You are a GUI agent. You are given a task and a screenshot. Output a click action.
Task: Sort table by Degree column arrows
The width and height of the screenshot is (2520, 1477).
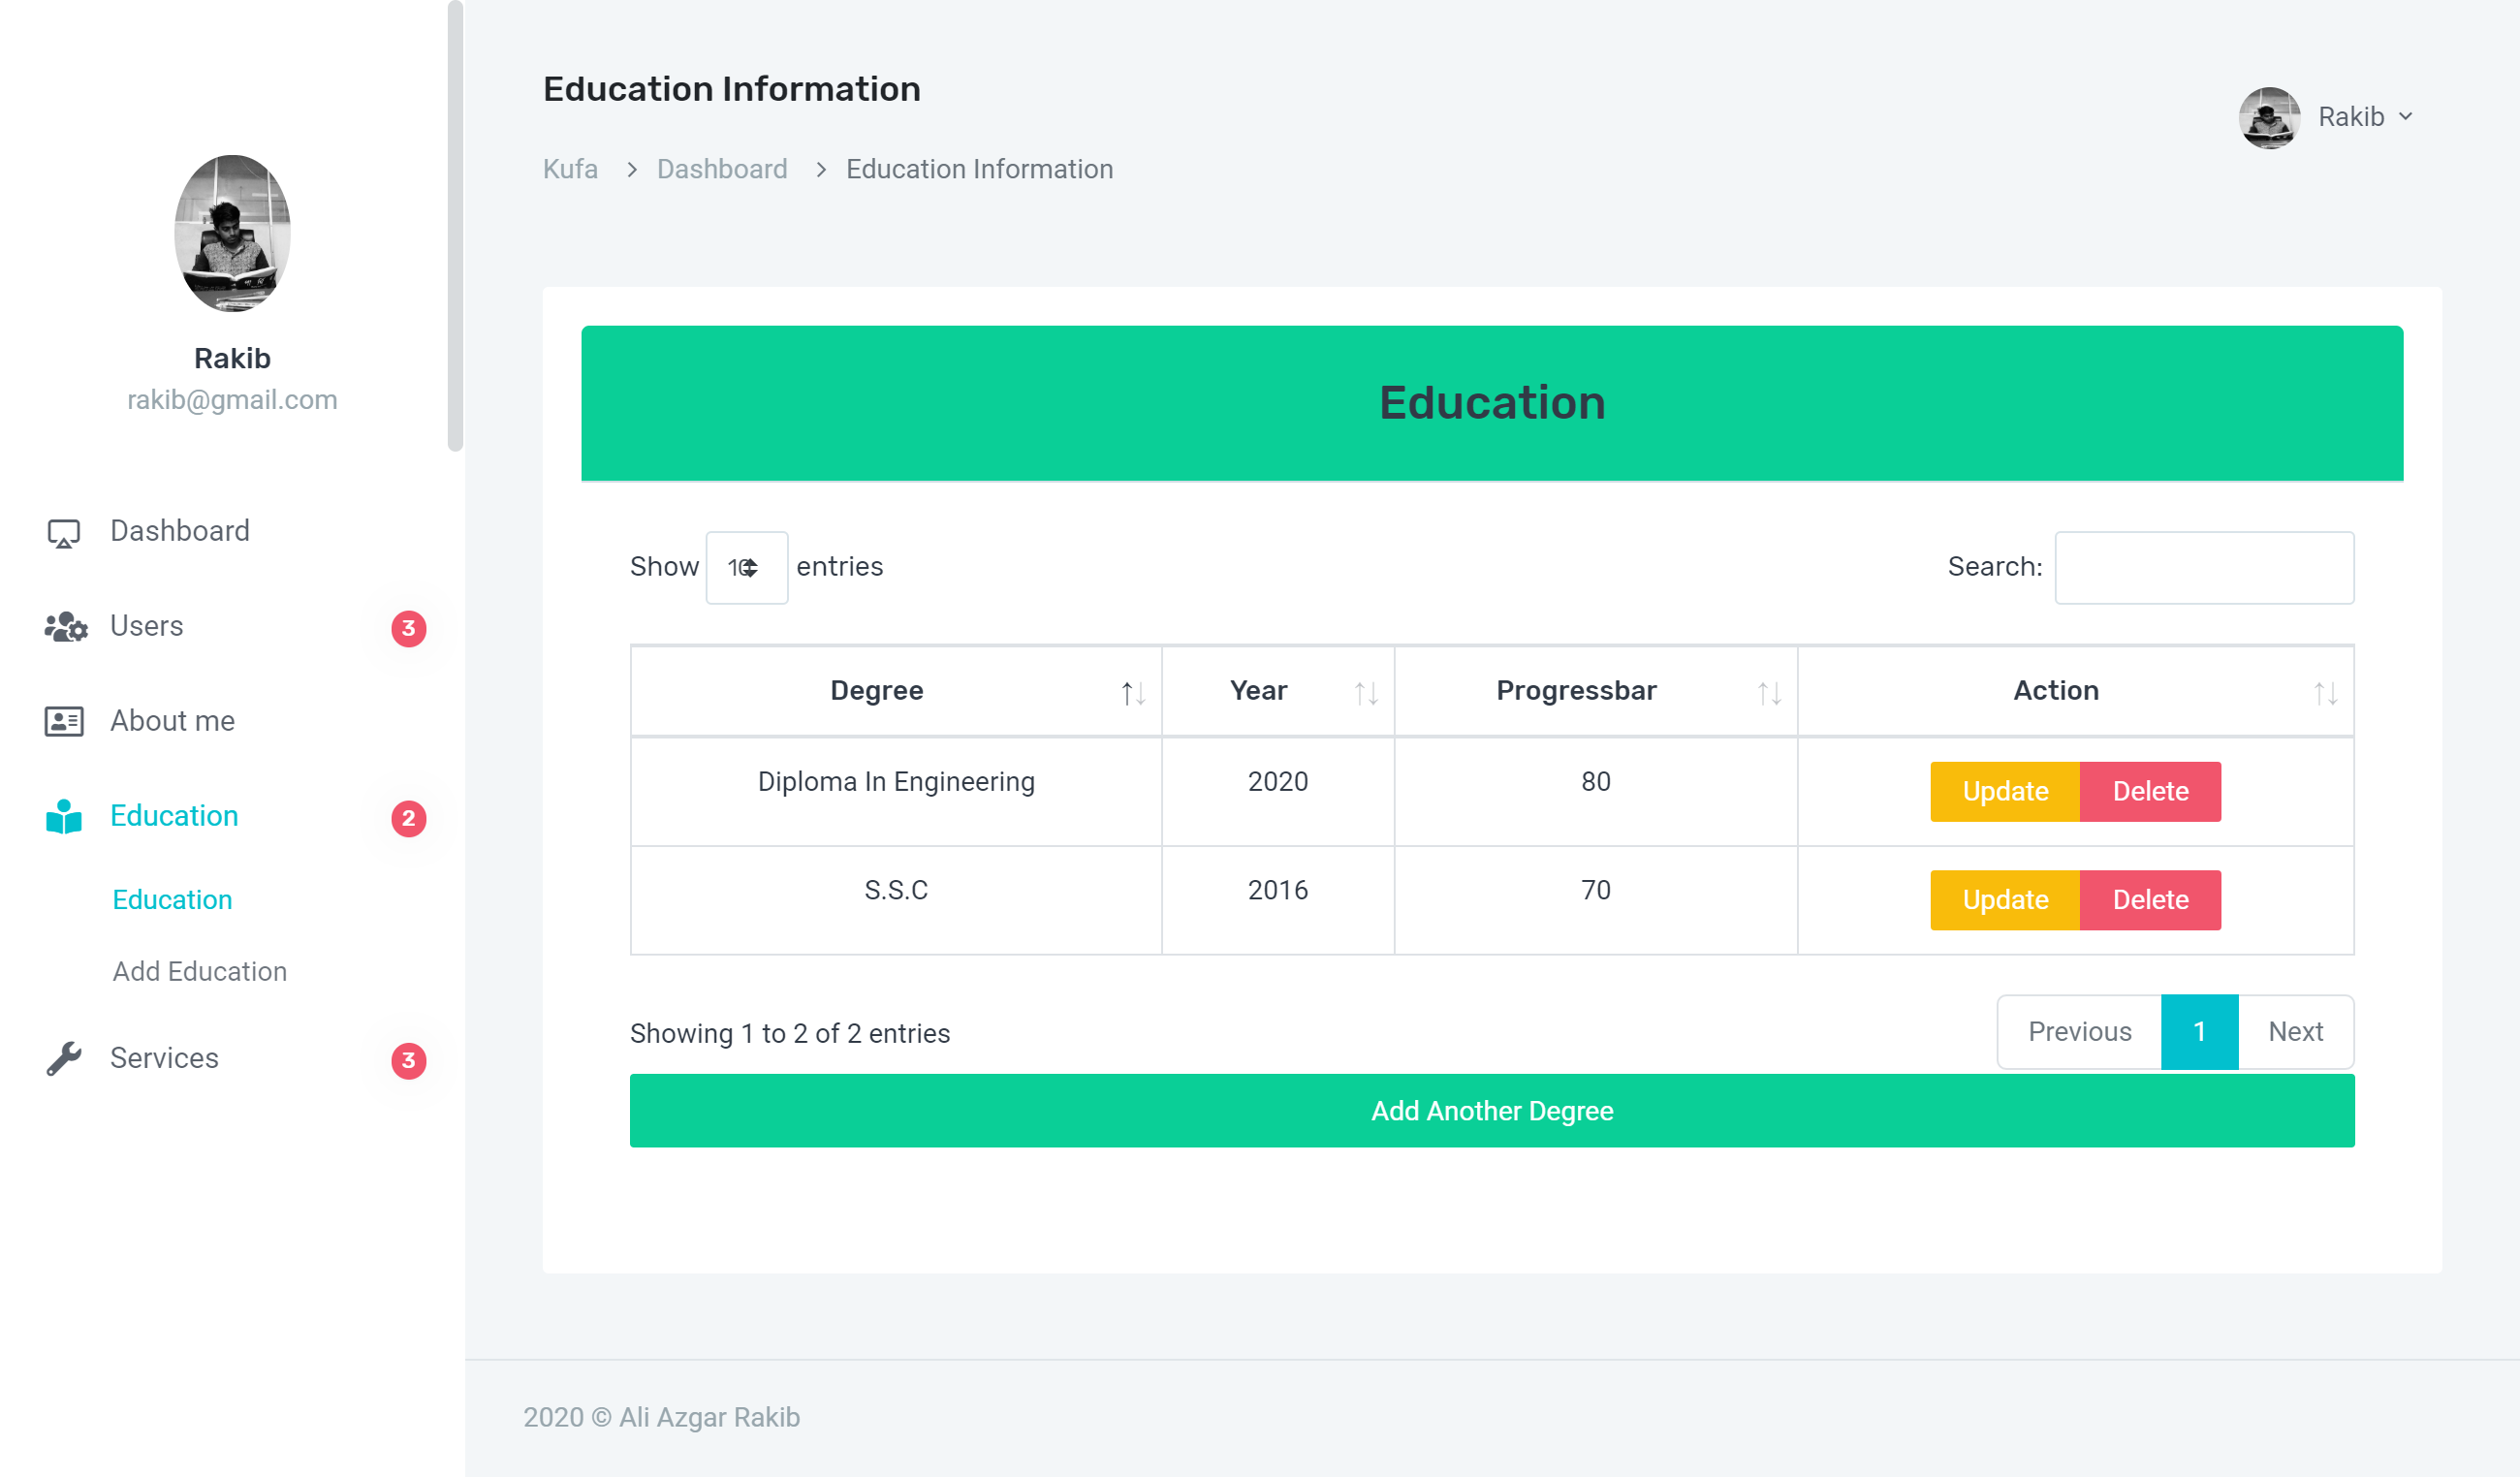(x=1132, y=692)
